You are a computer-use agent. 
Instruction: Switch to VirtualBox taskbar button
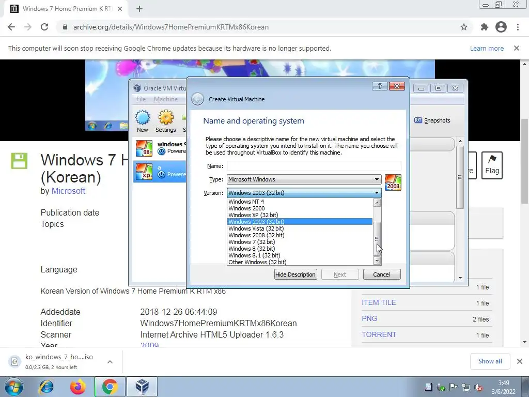point(142,387)
